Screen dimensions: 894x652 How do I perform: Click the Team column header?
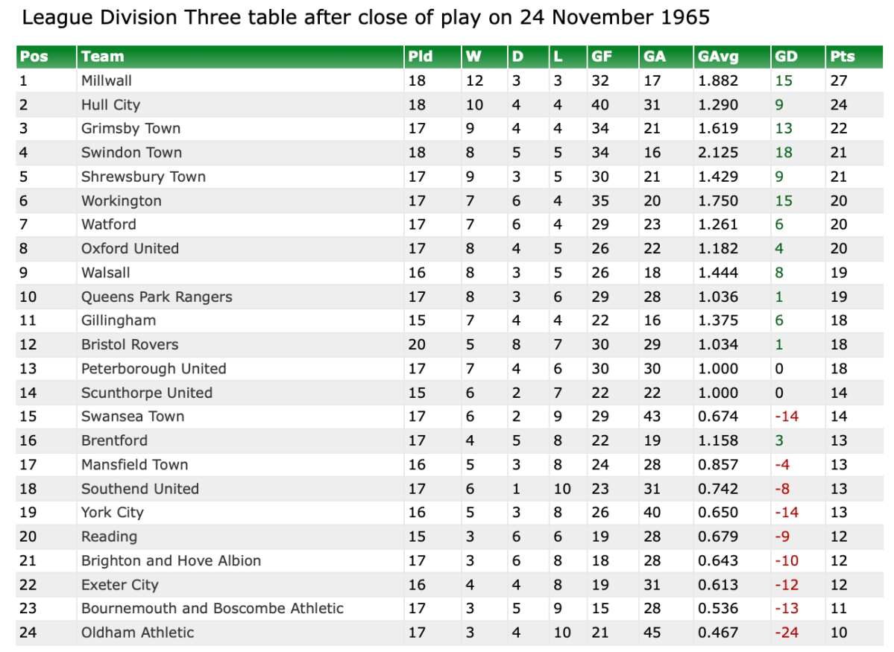click(x=103, y=57)
